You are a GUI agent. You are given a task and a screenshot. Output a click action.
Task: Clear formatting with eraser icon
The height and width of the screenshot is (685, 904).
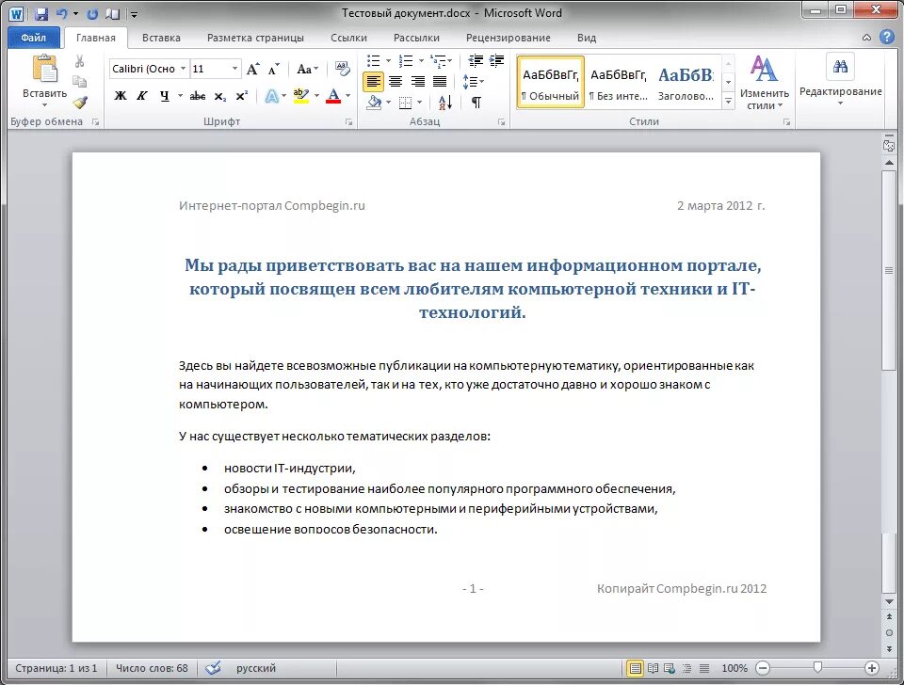pos(343,69)
